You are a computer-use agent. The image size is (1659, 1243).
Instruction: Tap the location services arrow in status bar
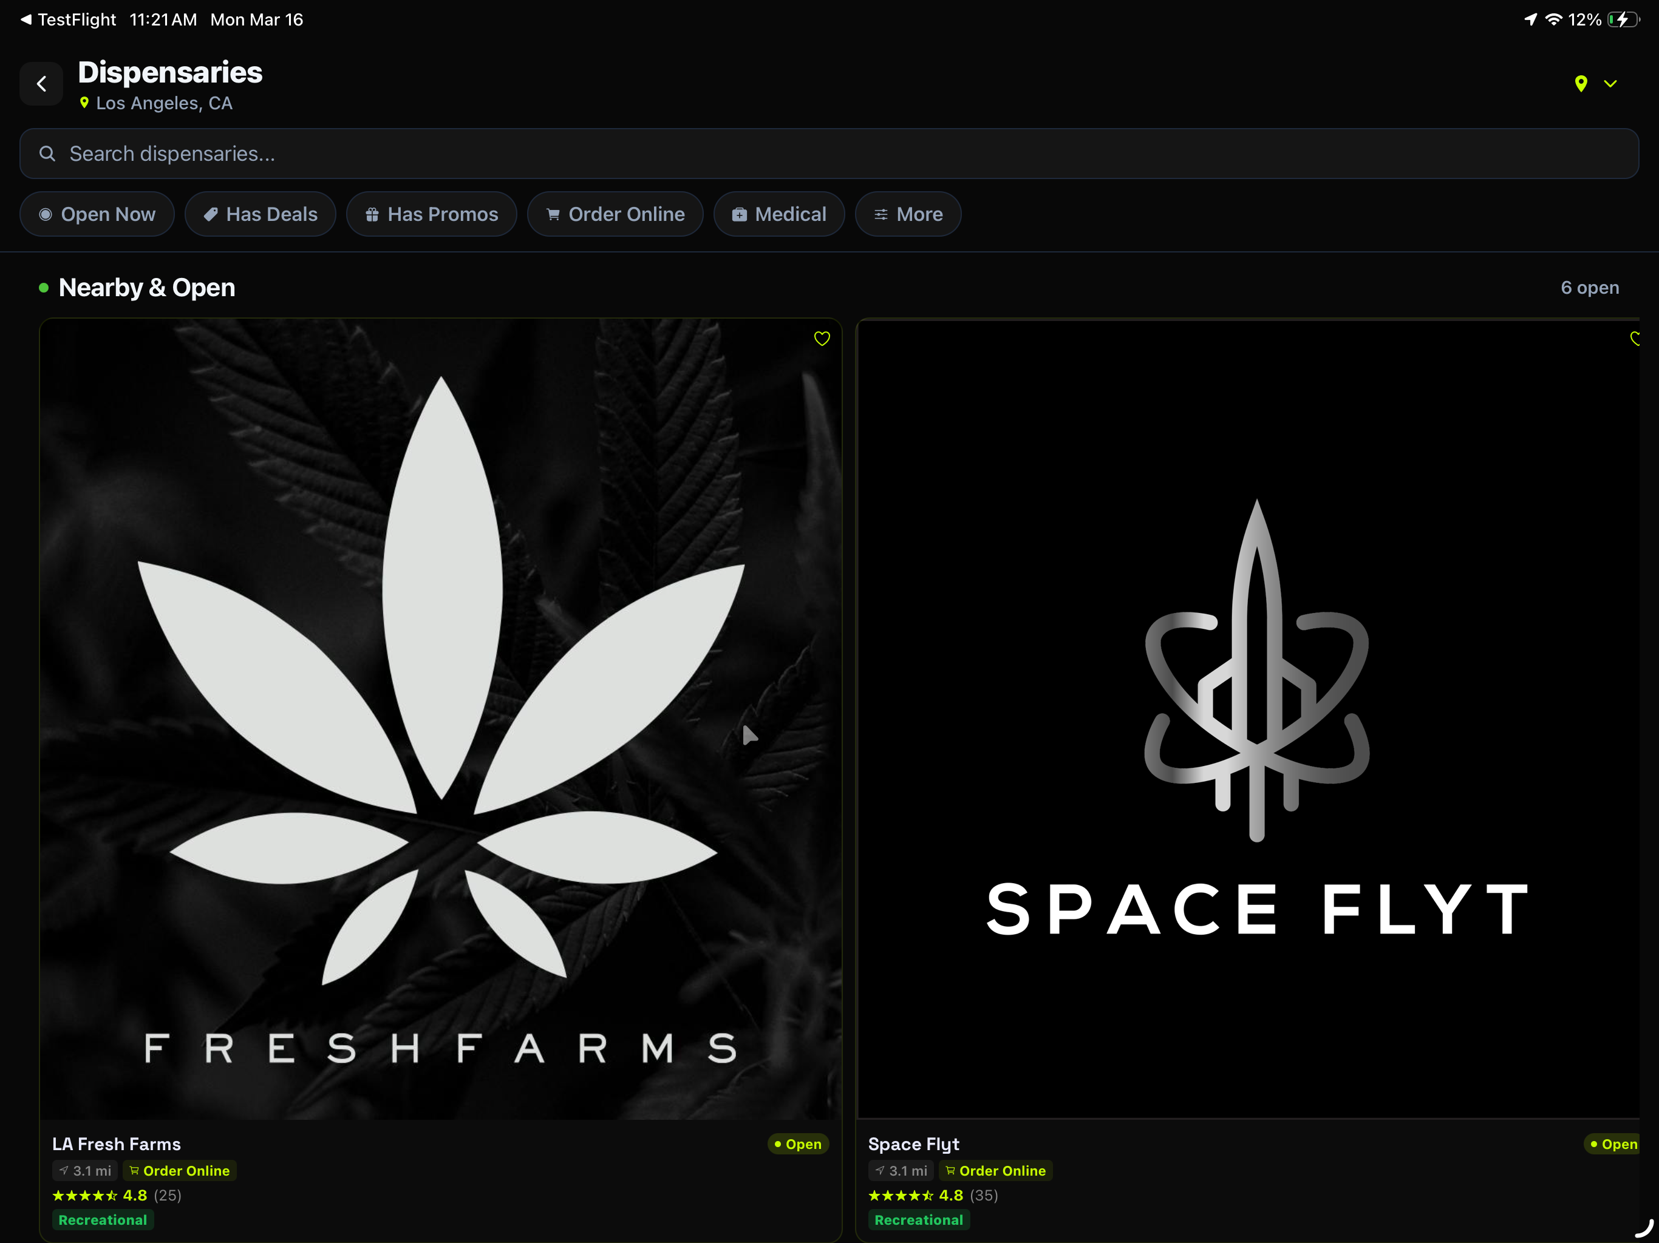(1531, 19)
